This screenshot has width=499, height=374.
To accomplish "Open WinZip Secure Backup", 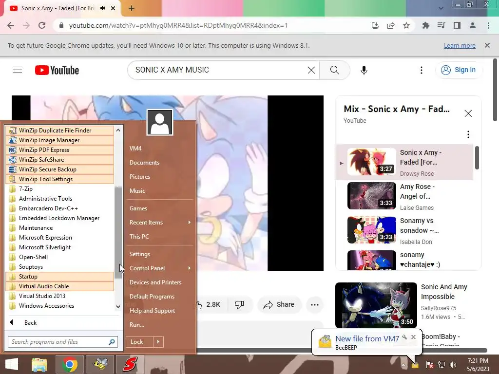I will point(60,169).
